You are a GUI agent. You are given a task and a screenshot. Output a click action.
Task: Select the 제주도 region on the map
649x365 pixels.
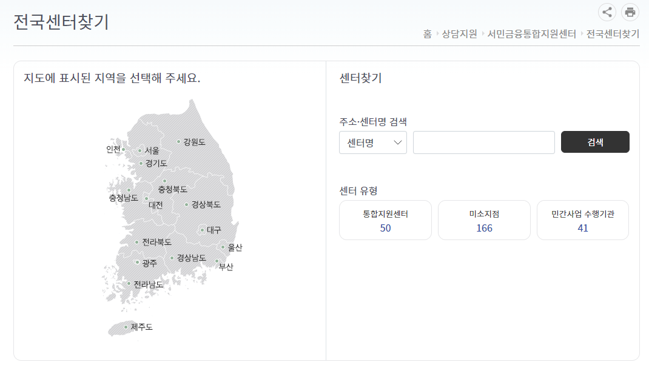[126, 327]
